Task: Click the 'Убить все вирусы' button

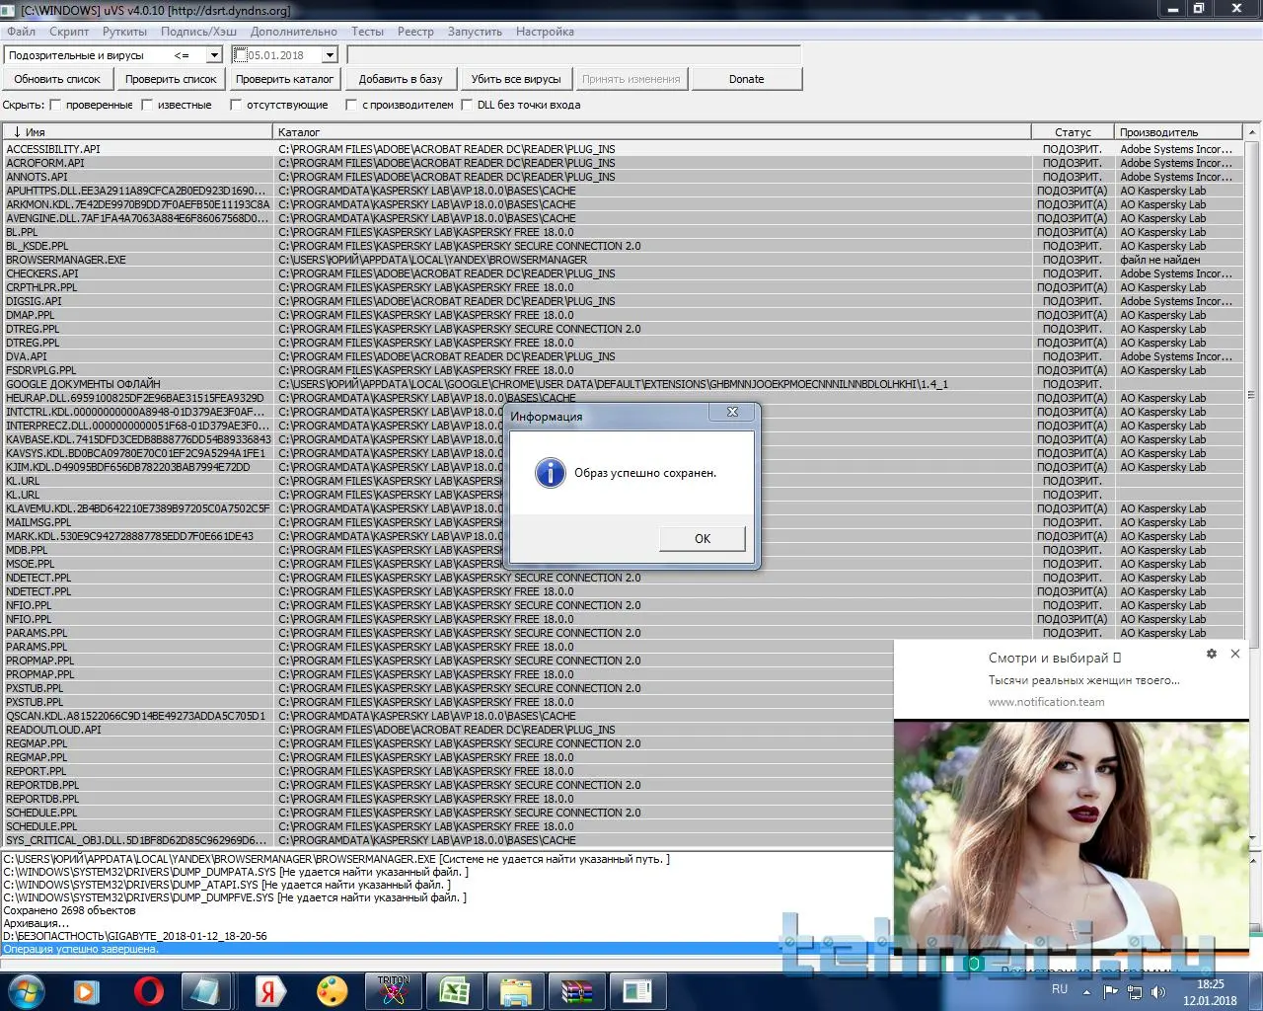Action: coord(516,79)
